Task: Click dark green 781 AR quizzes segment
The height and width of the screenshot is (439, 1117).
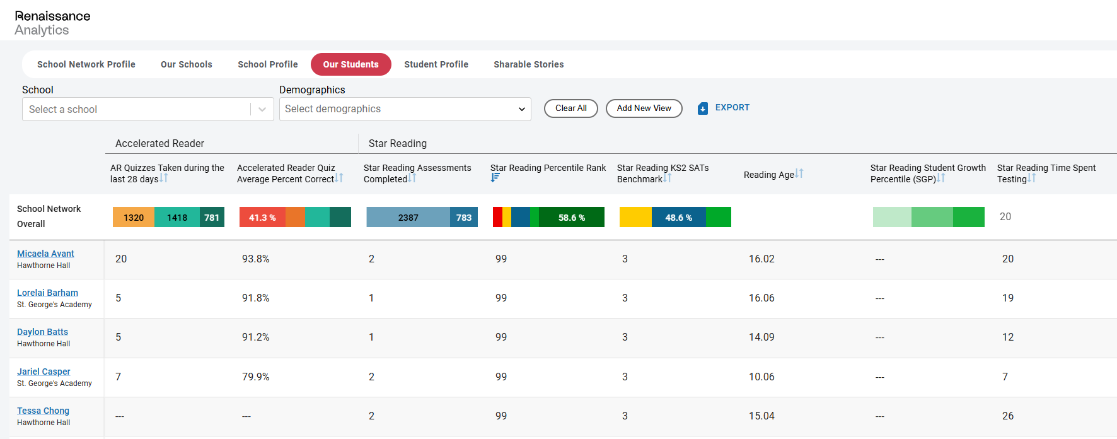Action: pos(212,217)
